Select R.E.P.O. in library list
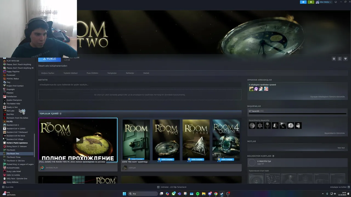The width and height of the screenshot is (351, 197). point(9,121)
